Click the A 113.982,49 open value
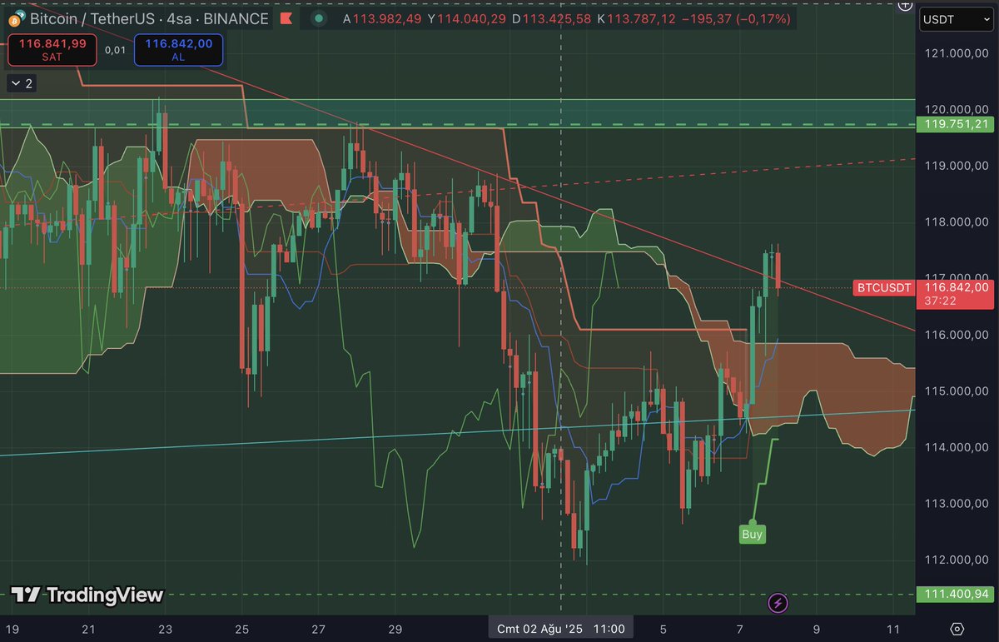Screen dimensions: 999x642 click(x=382, y=18)
